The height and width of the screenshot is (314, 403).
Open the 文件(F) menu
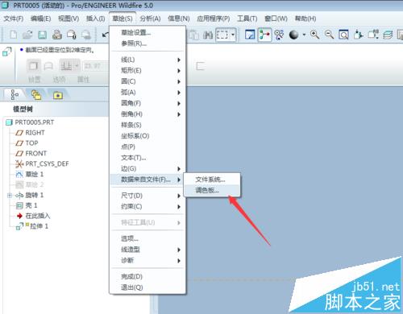(14, 19)
